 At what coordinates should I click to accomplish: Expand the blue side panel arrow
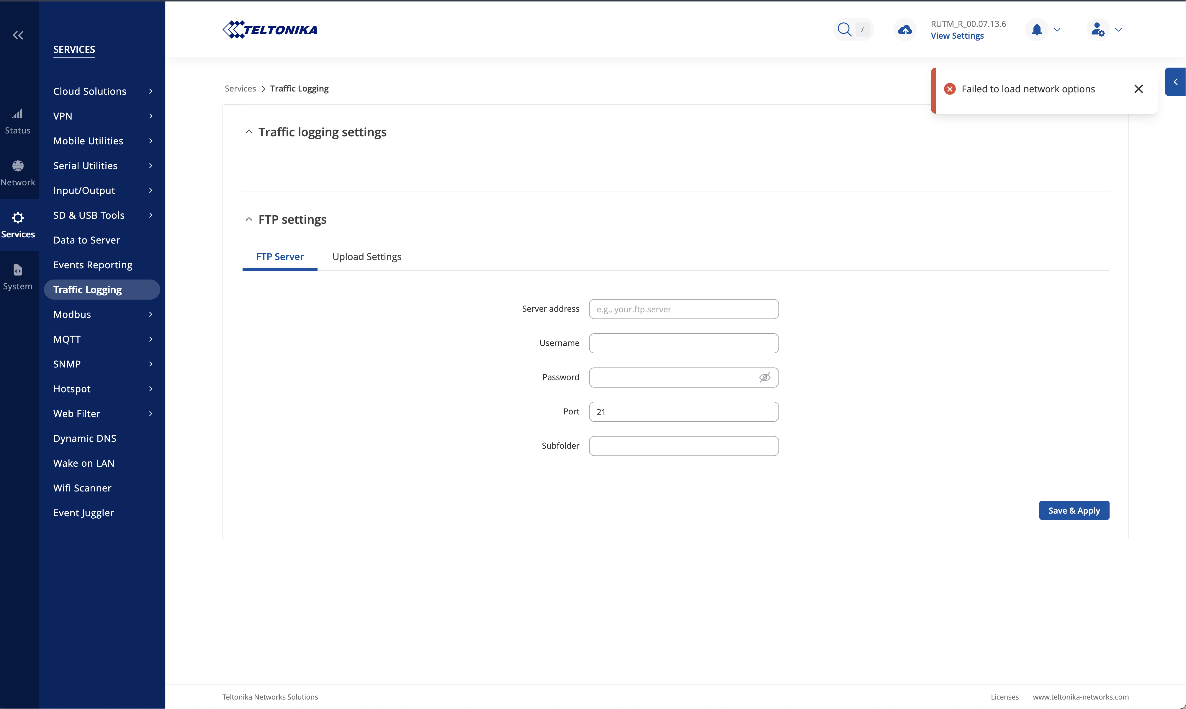1175,82
